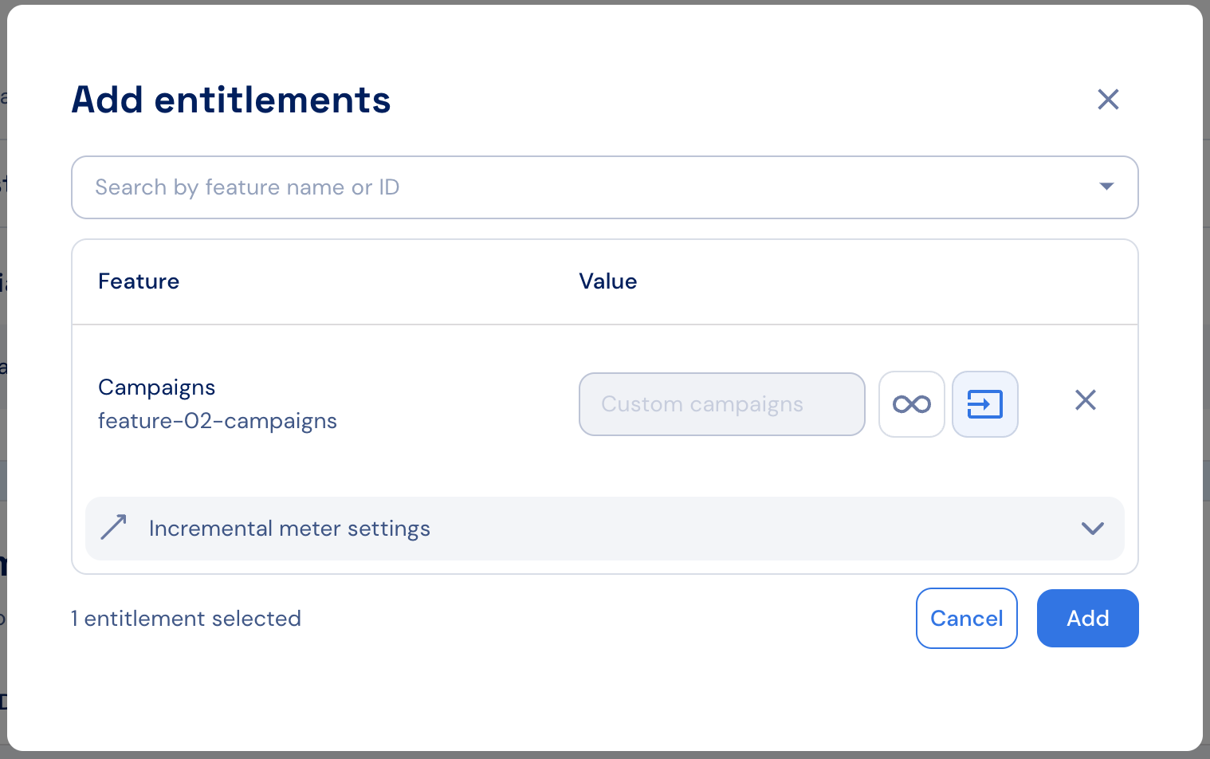Open the feature search dropdown arrow

1106,187
